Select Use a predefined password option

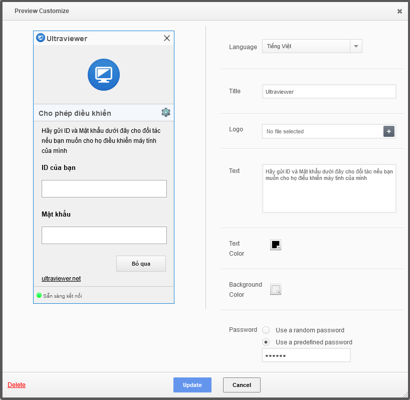[x=266, y=342]
